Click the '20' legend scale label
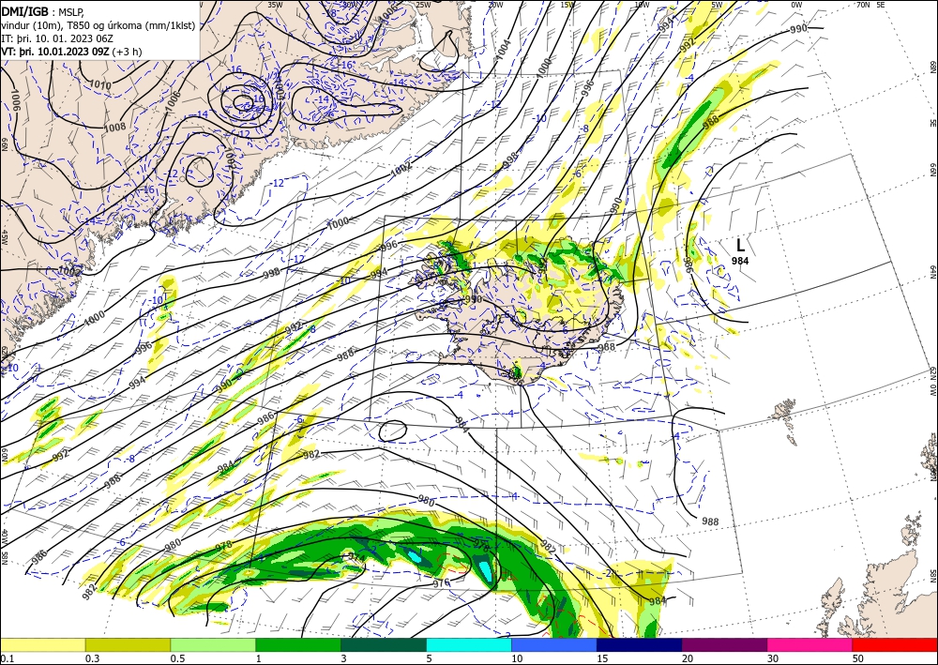Image resolution: width=938 pixels, height=665 pixels. click(x=688, y=658)
